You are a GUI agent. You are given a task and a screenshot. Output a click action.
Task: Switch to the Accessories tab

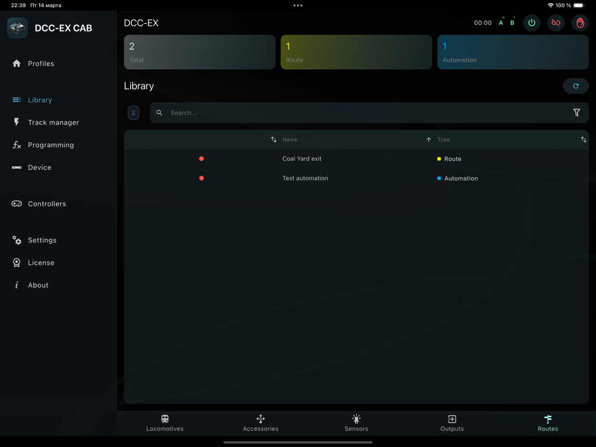click(260, 423)
